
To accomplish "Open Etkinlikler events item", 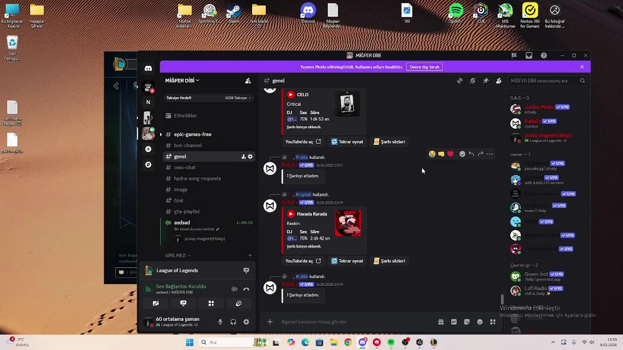I will [x=208, y=116].
